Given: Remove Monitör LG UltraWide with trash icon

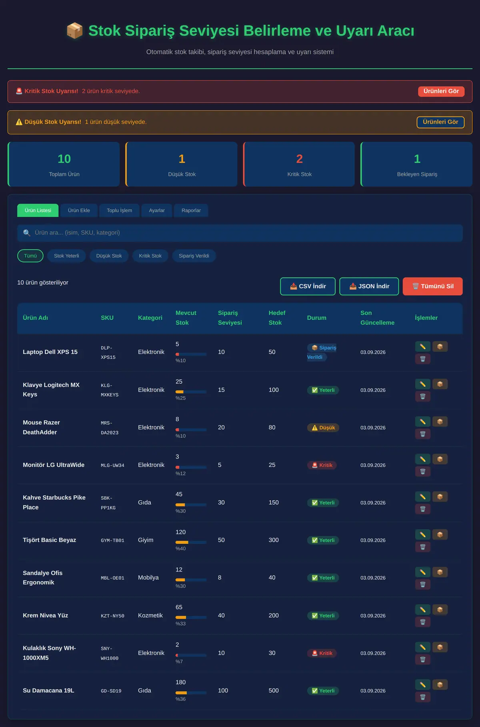Looking at the screenshot, I should 423,472.
